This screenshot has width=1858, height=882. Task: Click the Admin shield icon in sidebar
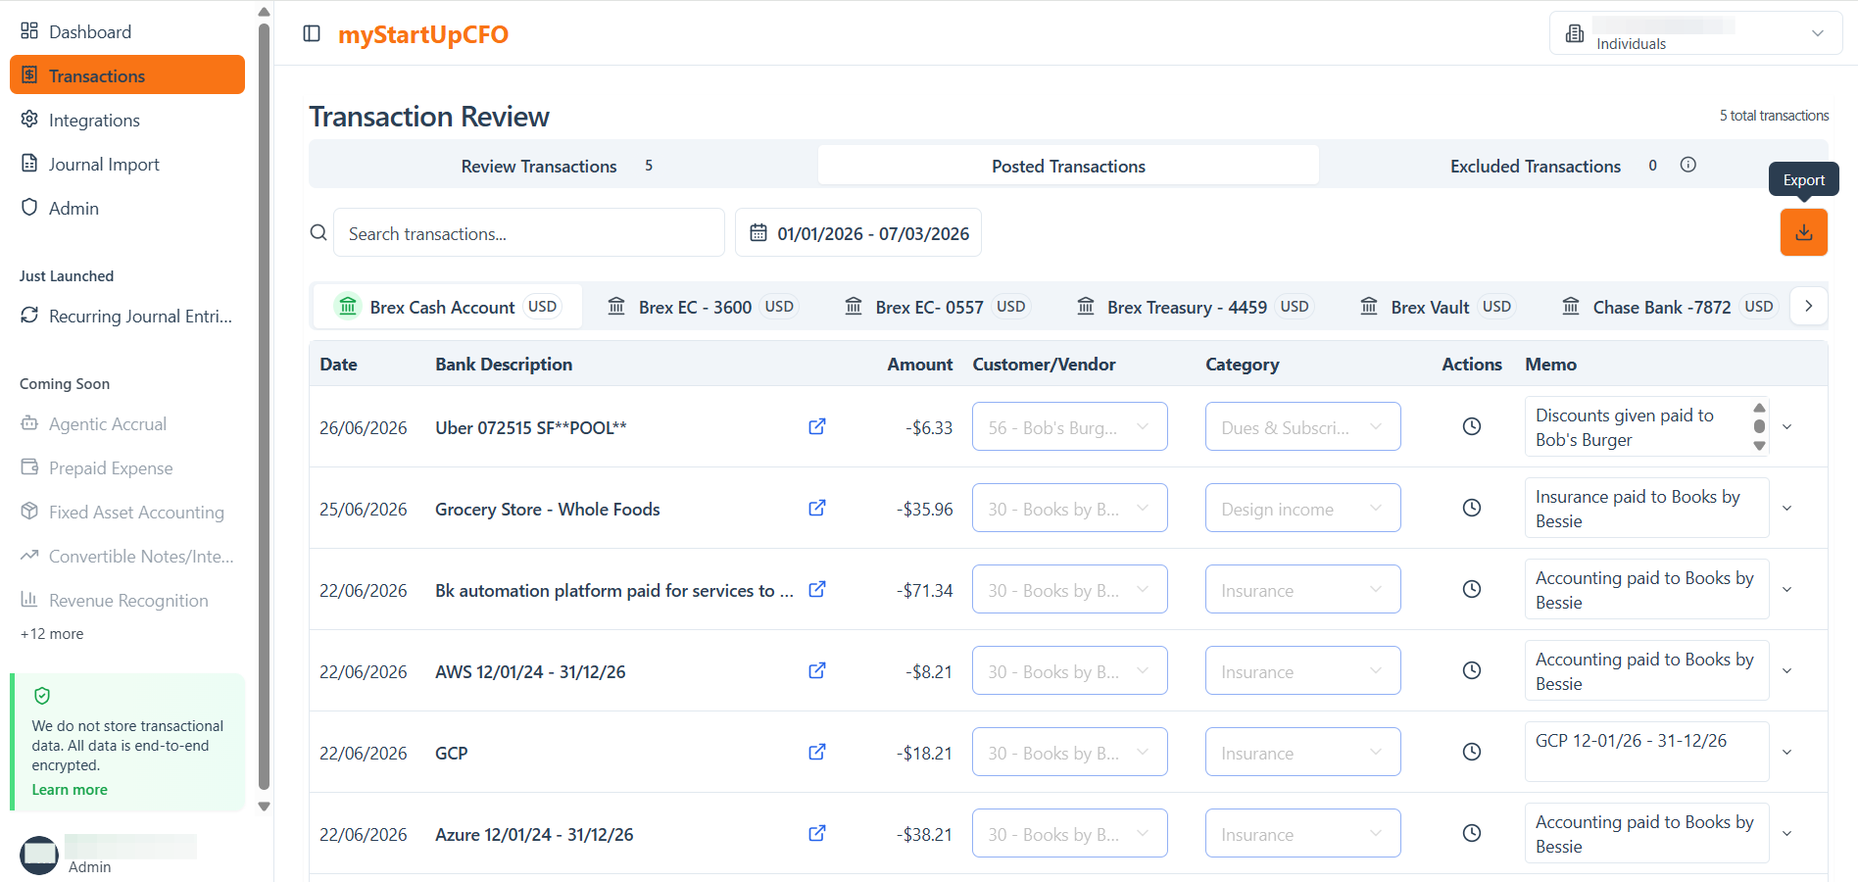point(29,207)
